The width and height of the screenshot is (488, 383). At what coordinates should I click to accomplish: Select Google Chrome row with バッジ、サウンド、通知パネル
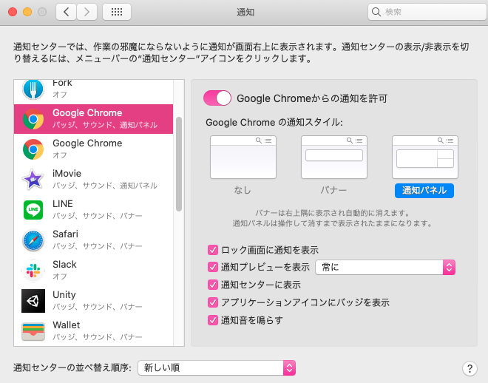pyautogui.click(x=93, y=119)
